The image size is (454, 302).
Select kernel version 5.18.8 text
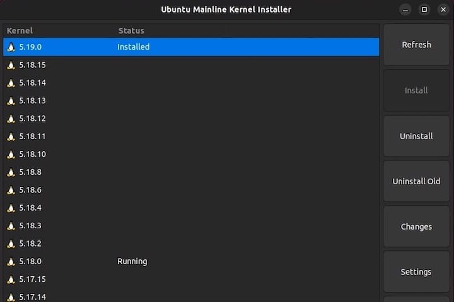click(x=30, y=172)
